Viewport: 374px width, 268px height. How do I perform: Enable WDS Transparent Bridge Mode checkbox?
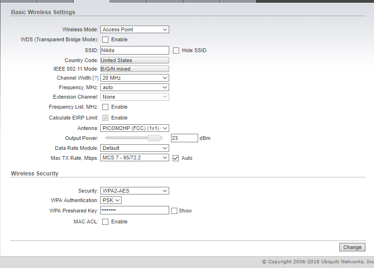105,40
